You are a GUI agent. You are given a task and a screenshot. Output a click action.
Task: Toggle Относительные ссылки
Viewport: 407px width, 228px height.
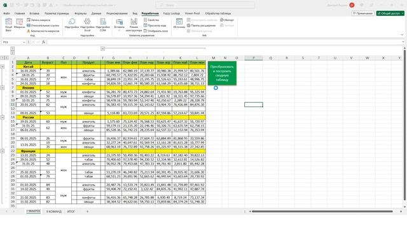[x=43, y=25]
